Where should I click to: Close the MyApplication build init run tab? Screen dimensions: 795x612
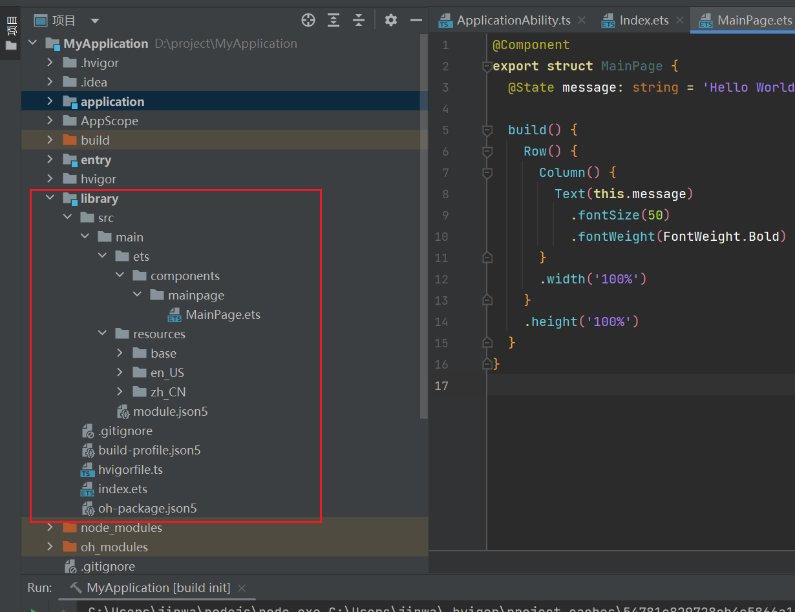[x=242, y=588]
